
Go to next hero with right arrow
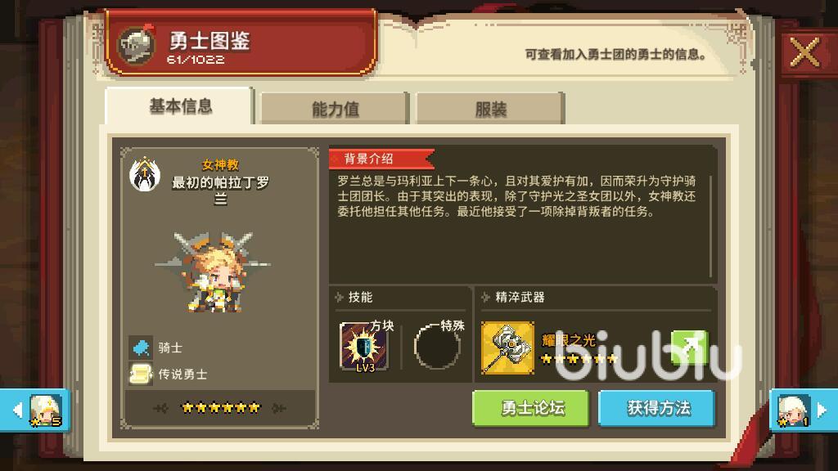804,410
